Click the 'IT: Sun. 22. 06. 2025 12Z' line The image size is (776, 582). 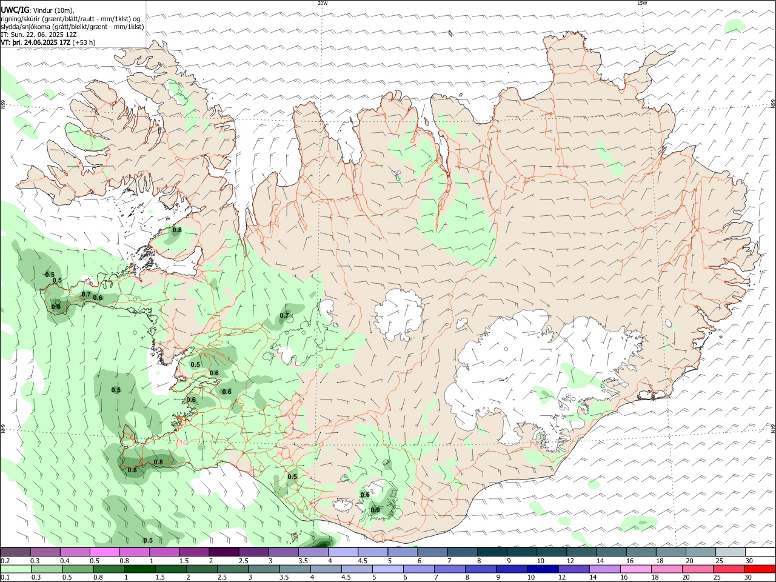pyautogui.click(x=39, y=35)
